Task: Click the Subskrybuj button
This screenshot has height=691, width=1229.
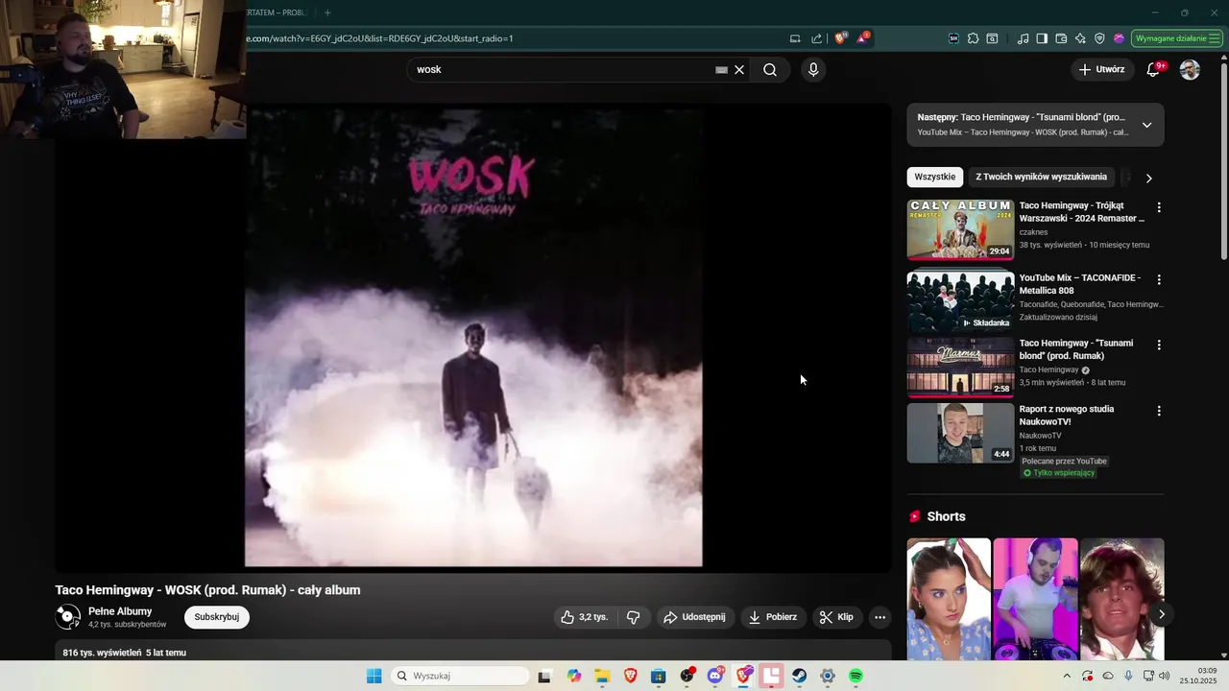Action: pos(217,617)
